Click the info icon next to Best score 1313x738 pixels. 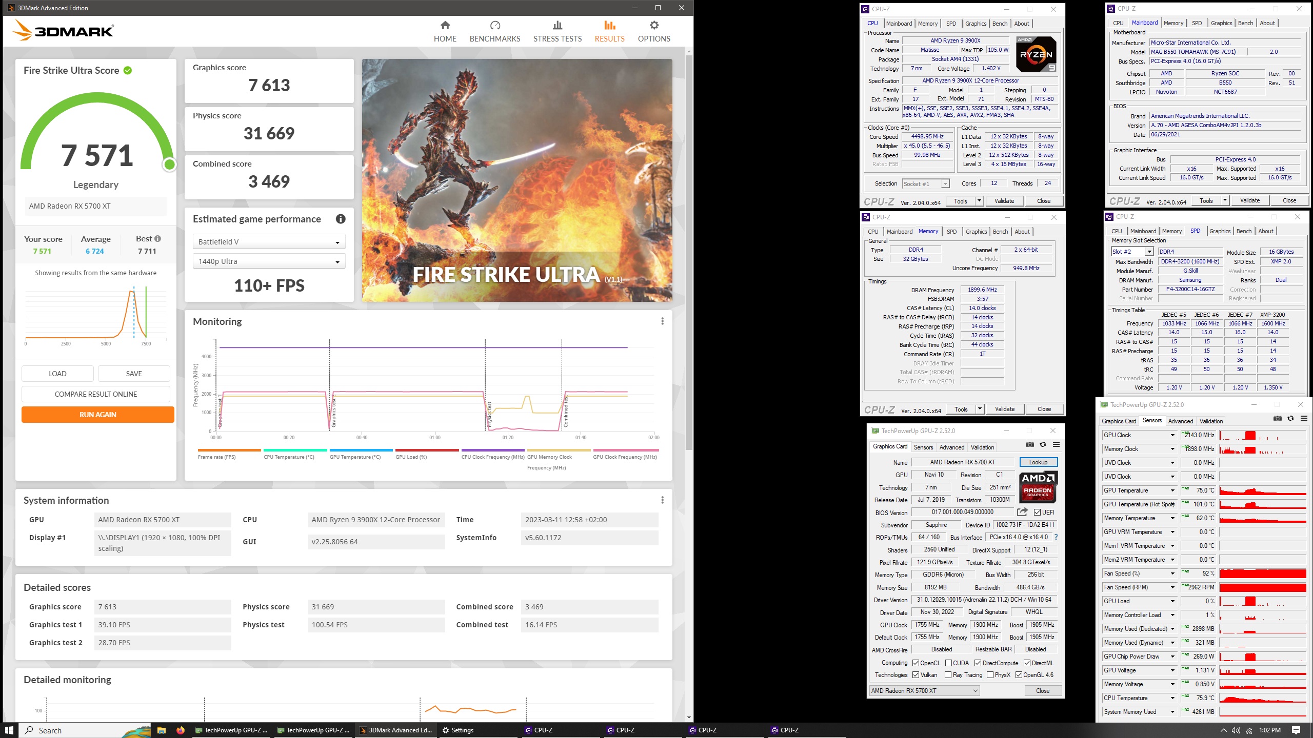(158, 238)
